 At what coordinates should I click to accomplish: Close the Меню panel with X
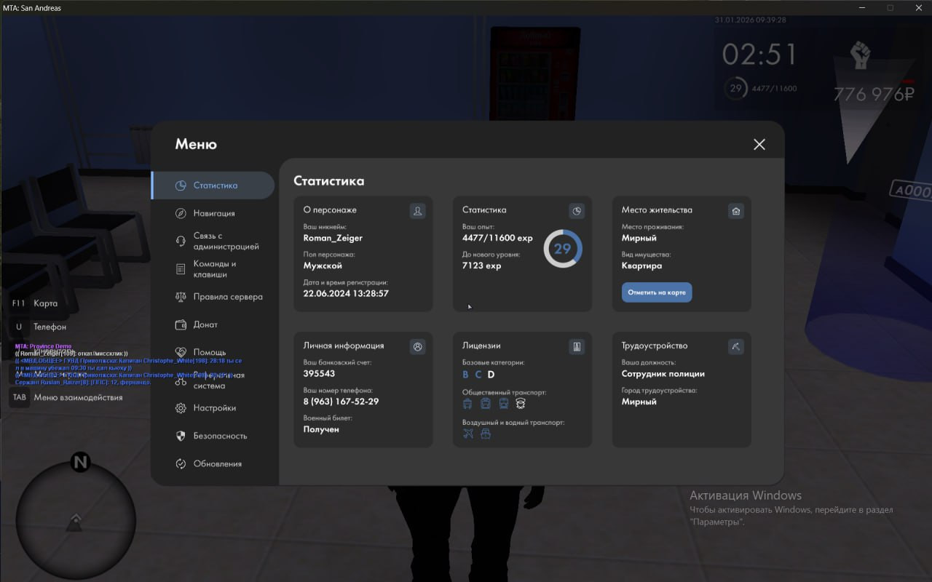[x=759, y=144]
